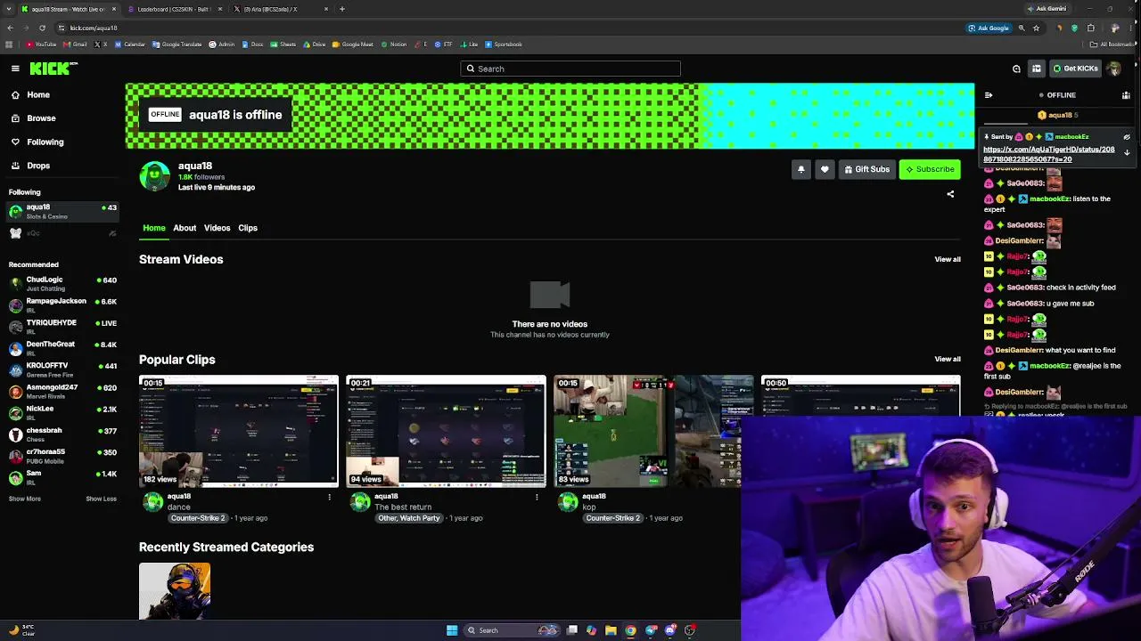Click Show Less under Recommended
Image resolution: width=1141 pixels, height=641 pixels.
click(x=101, y=499)
